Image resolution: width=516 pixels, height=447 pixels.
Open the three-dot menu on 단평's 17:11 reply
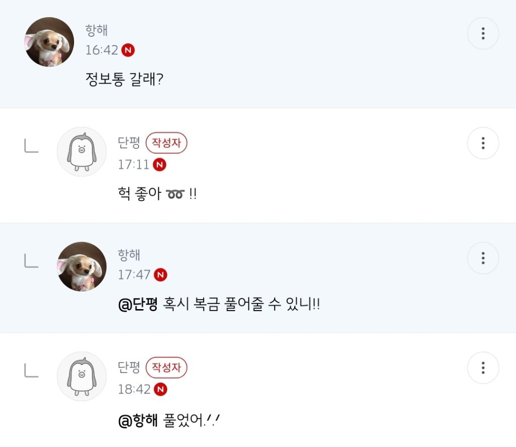pyautogui.click(x=483, y=143)
